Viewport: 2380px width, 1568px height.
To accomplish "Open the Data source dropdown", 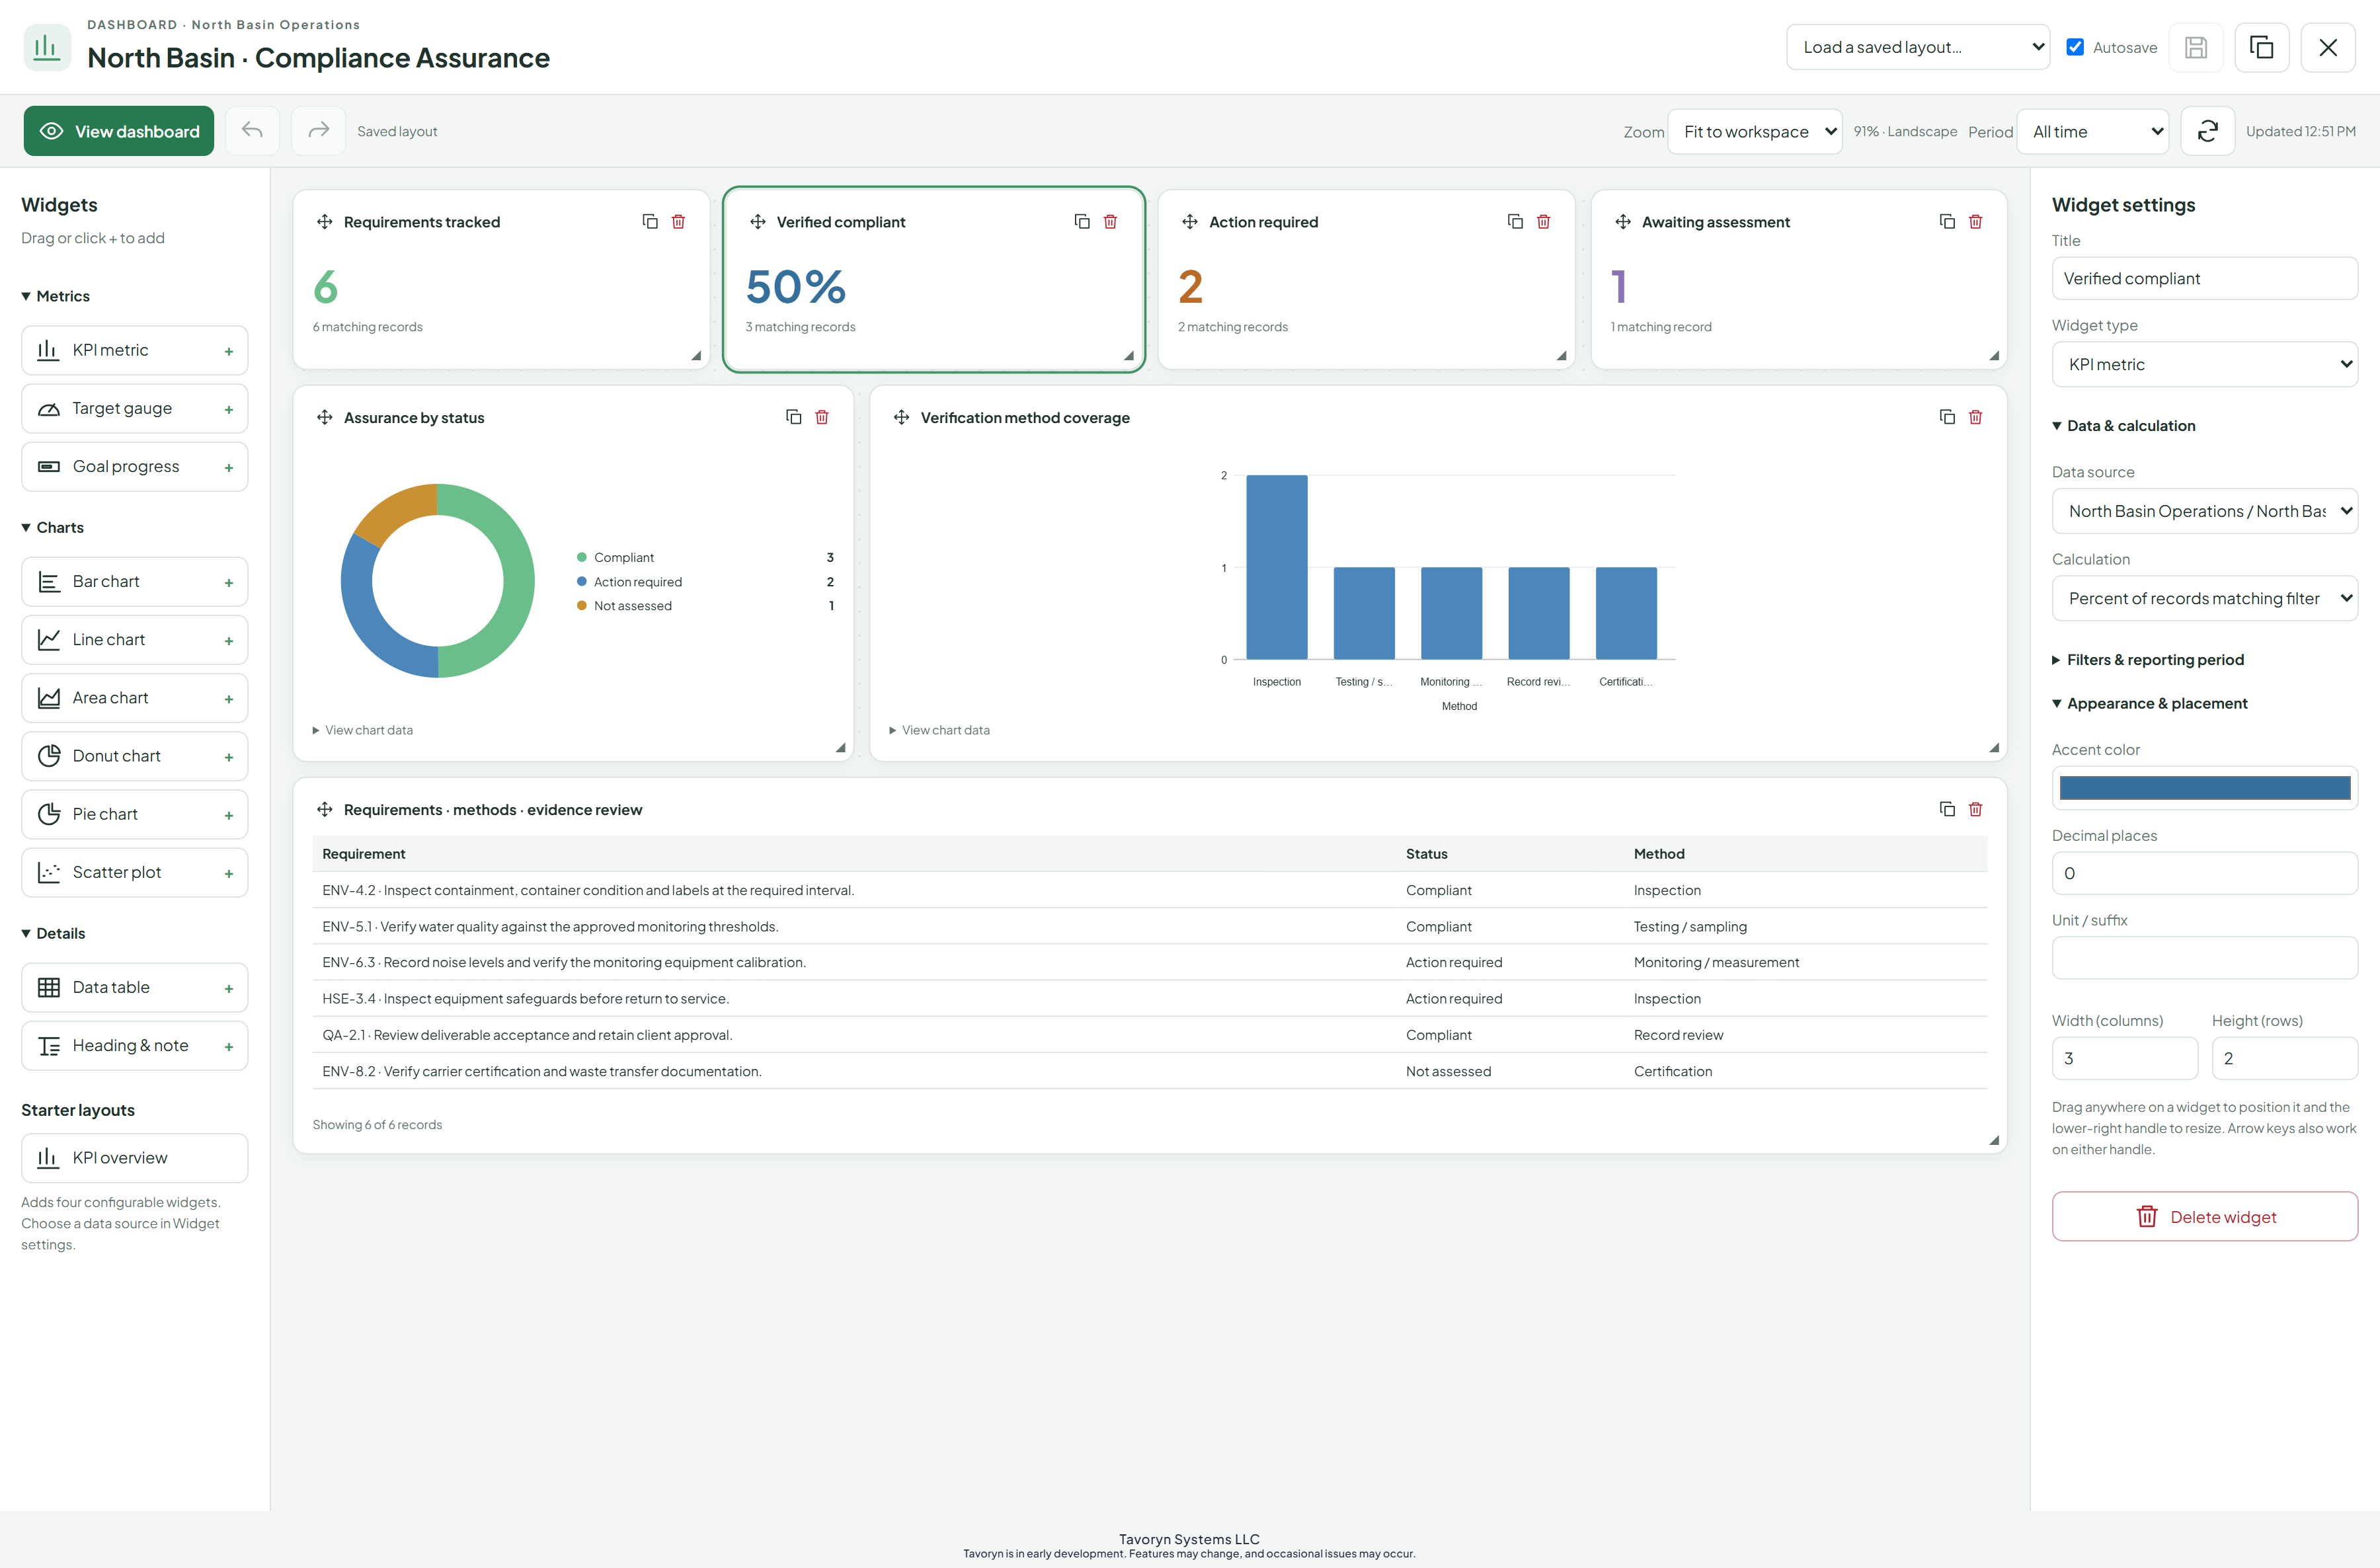I will click(x=2204, y=511).
